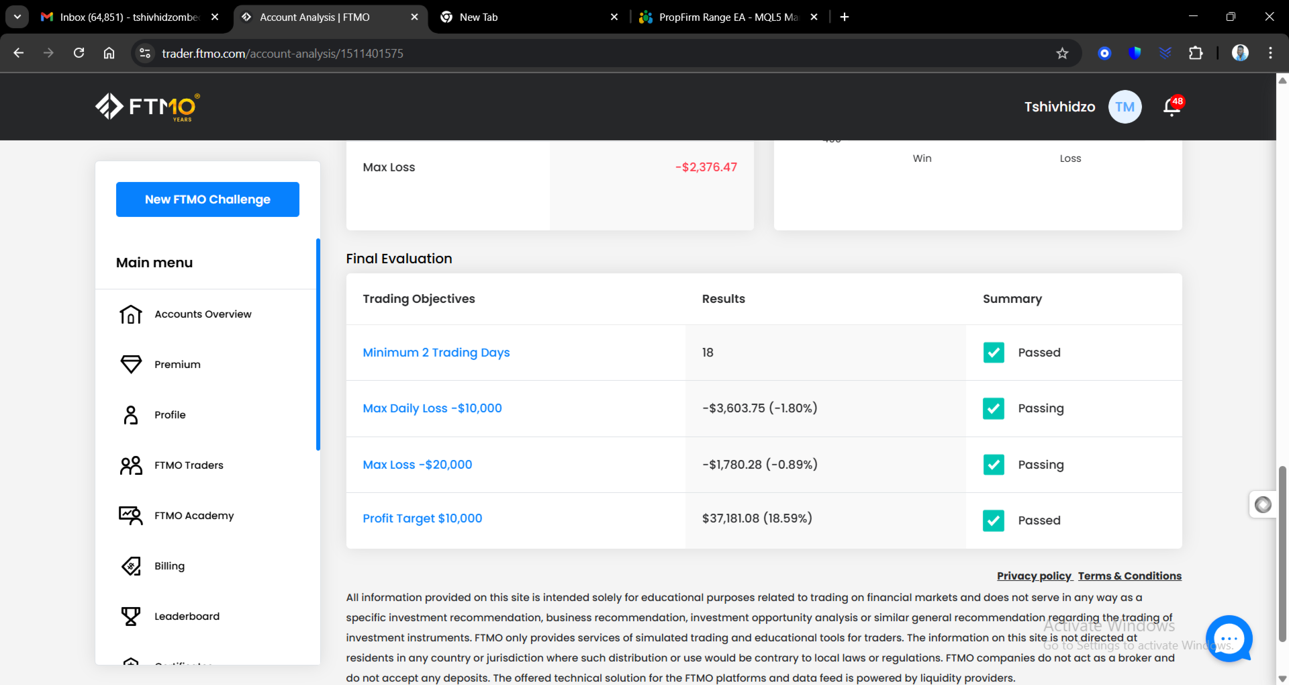
Task: Bookmark this page with star icon
Action: click(1062, 53)
